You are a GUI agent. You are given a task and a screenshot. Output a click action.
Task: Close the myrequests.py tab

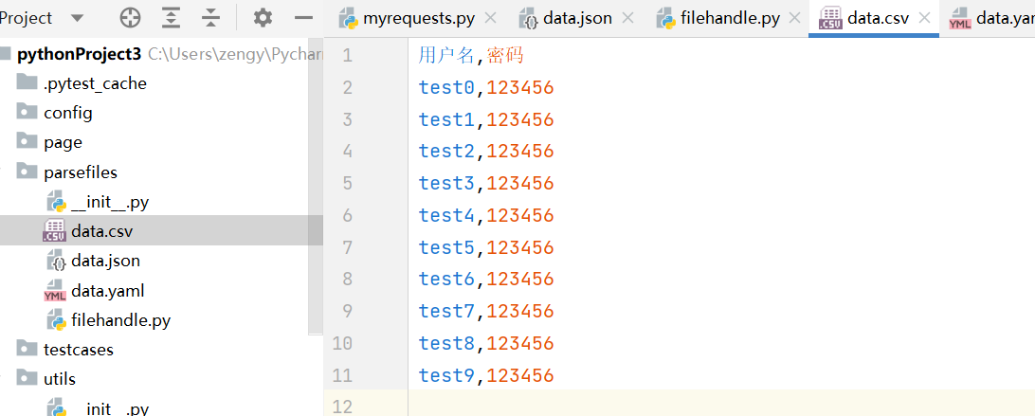coord(490,19)
